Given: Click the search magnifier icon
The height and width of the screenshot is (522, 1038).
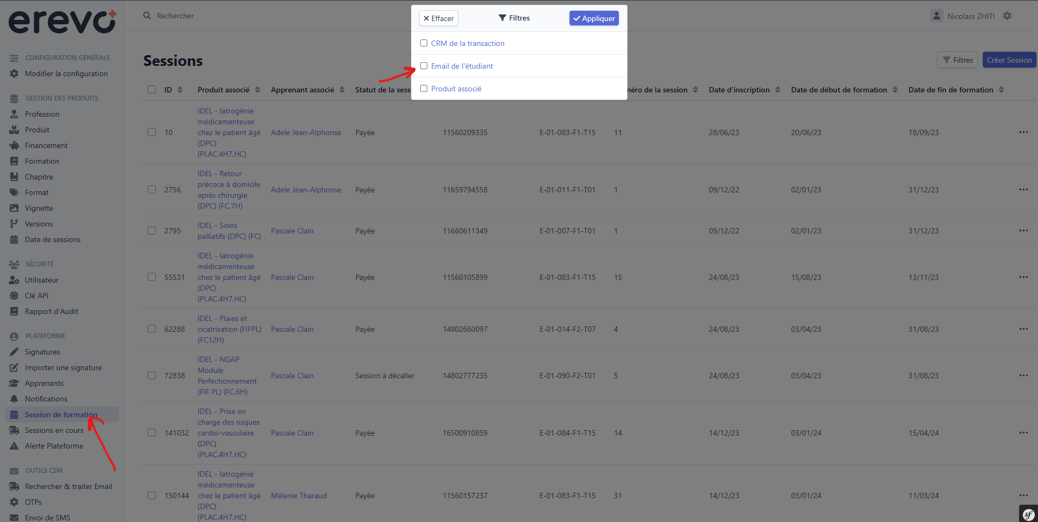Looking at the screenshot, I should point(147,16).
